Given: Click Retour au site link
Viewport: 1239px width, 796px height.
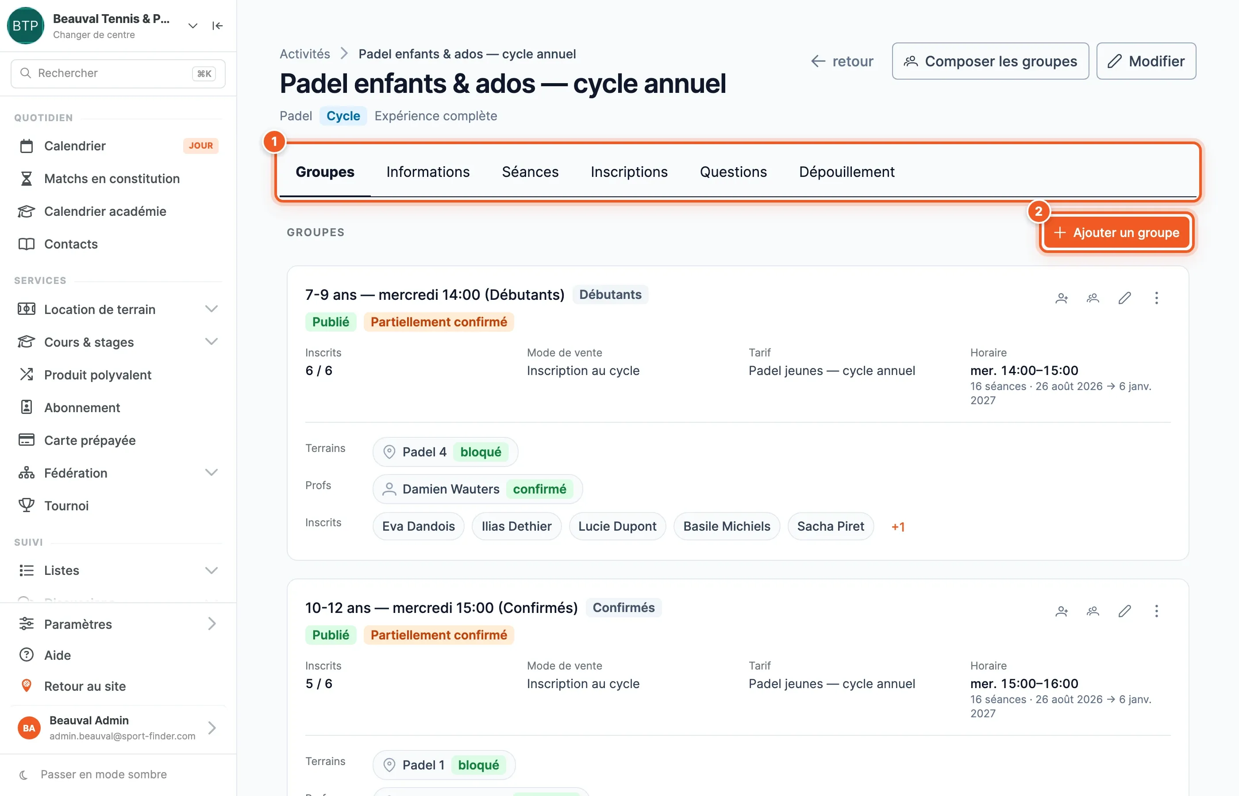Looking at the screenshot, I should [x=118, y=686].
